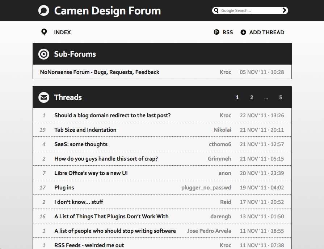This screenshot has width=324, height=249.
Task: Open 'Libre Office's way to a new UI'
Action: [91, 173]
